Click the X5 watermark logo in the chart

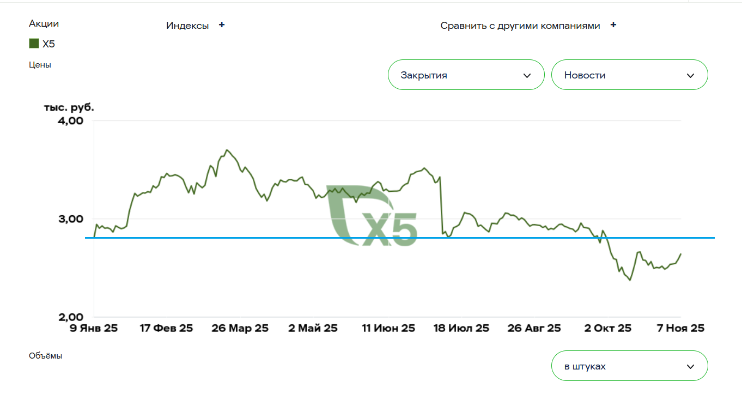[x=373, y=216]
